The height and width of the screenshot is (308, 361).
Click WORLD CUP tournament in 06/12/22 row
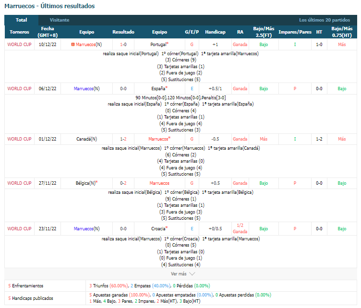point(19,89)
